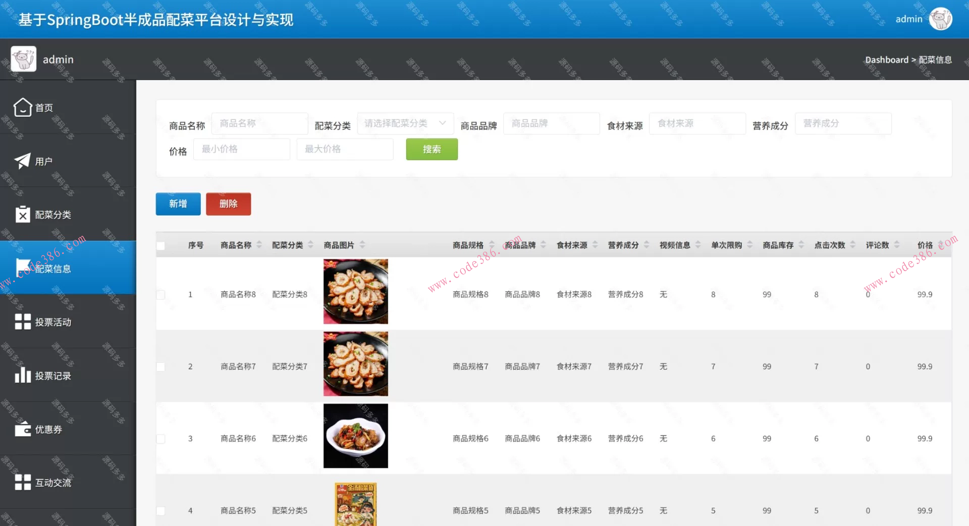The width and height of the screenshot is (969, 526).
Task: Select the 首页 home icon in sidebar
Action: pyautogui.click(x=22, y=107)
